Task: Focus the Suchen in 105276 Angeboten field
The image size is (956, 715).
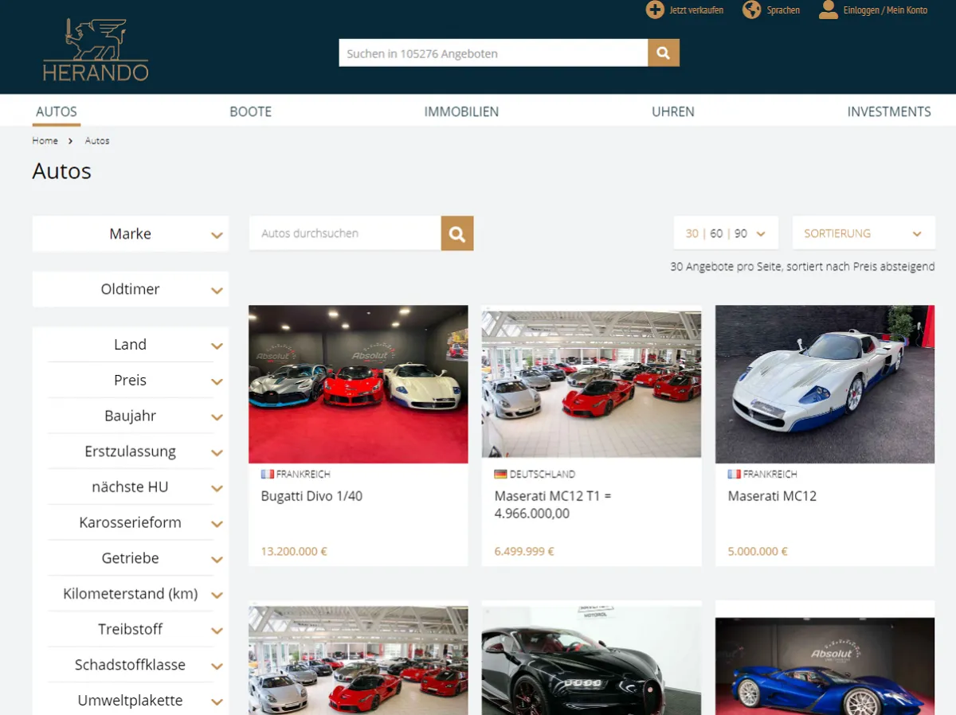Action: tap(492, 53)
